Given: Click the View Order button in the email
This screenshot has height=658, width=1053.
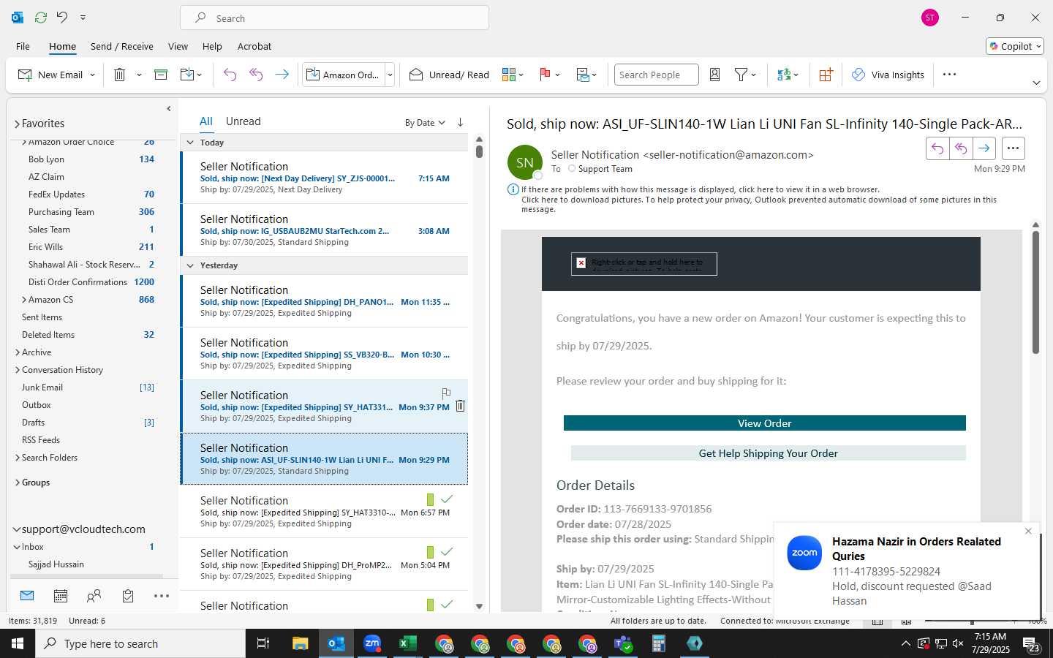Looking at the screenshot, I should (x=764, y=423).
